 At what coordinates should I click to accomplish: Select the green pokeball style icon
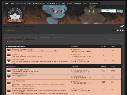click(x=118, y=30)
